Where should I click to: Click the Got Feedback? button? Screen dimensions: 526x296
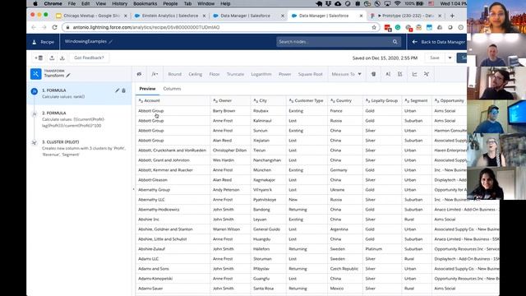pos(89,58)
